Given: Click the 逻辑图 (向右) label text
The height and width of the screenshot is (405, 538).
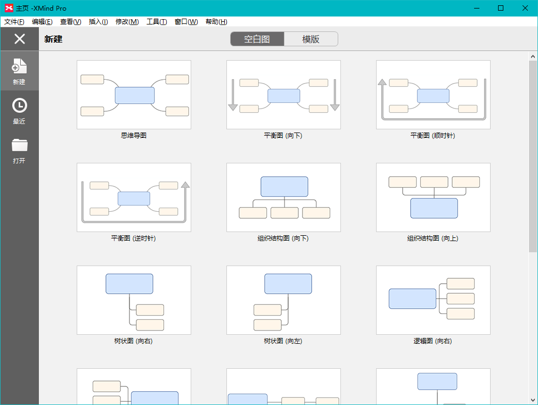Looking at the screenshot, I should click(x=433, y=341).
